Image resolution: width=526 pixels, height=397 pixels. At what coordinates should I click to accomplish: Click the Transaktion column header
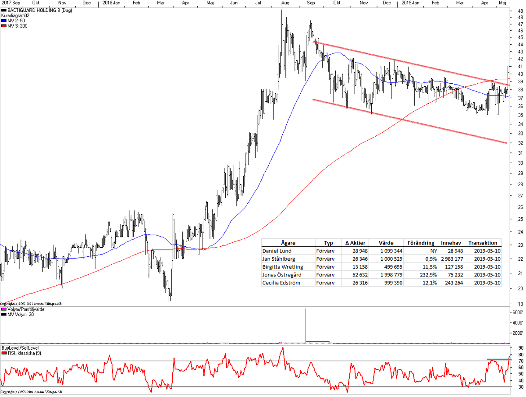483,243
